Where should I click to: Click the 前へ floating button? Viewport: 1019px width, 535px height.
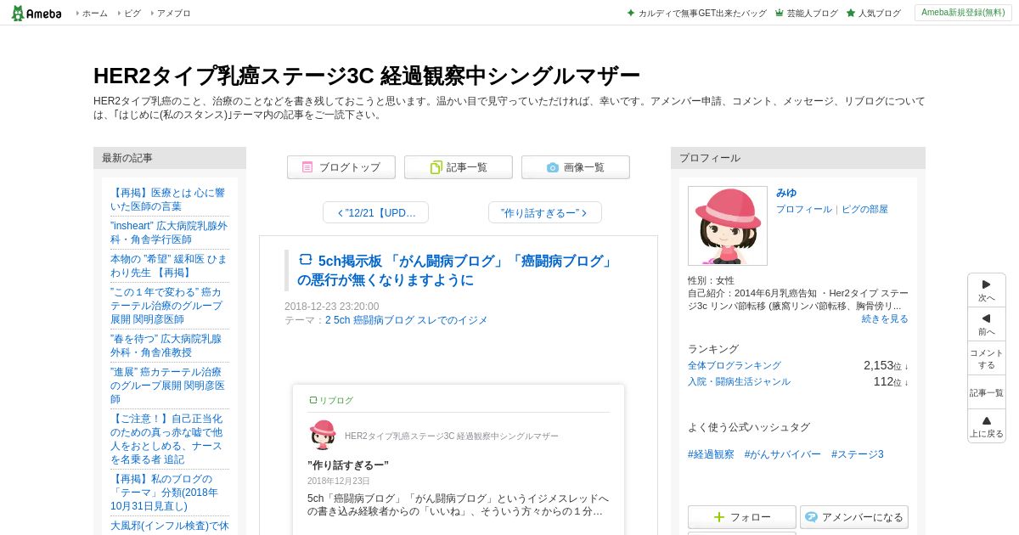coord(987,324)
